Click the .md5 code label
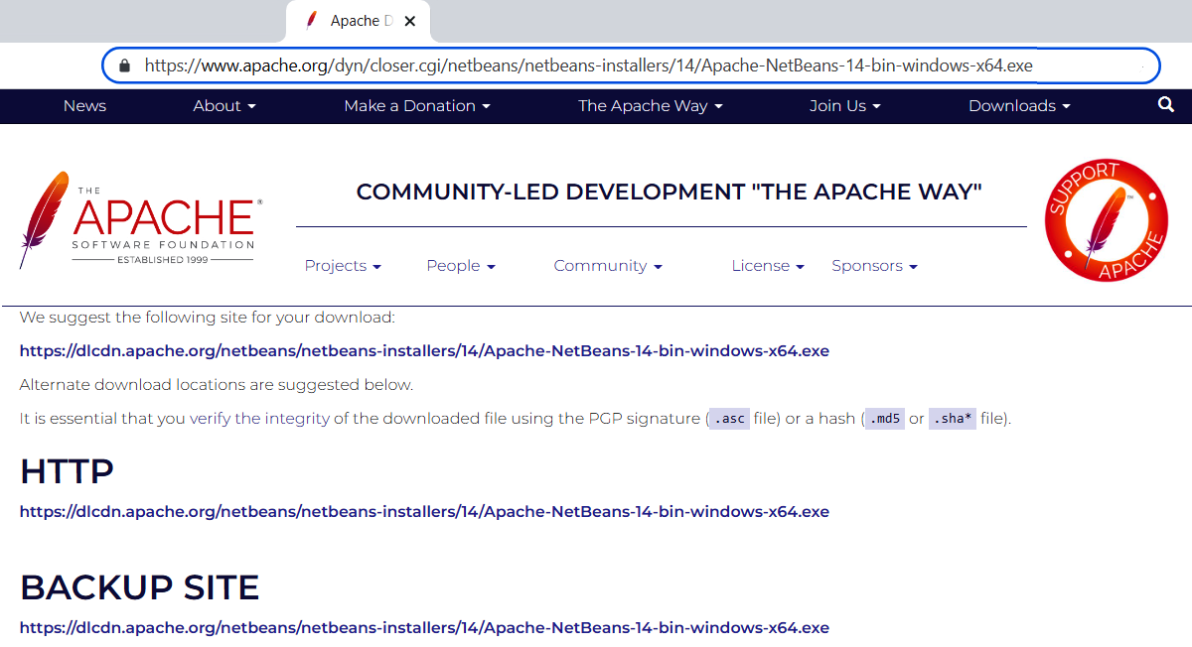Screen dimensions: 1192x647 coord(884,419)
